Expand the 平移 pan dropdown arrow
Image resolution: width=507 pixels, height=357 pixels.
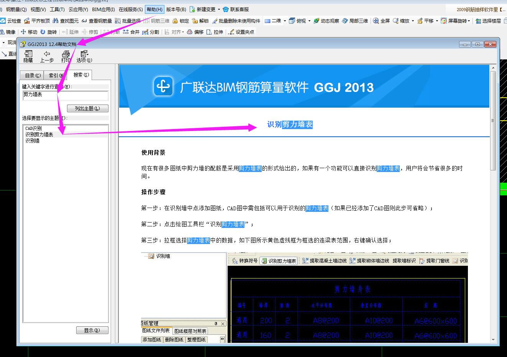(x=437, y=21)
